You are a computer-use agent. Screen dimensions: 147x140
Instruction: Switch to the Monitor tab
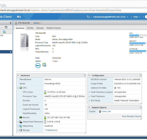click(x=30, y=28)
